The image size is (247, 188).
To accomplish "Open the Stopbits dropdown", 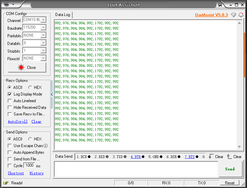I will pyautogui.click(x=43, y=51).
